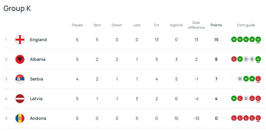The width and height of the screenshot is (266, 131).
Task: Click the England flag icon
Action: tap(20, 40)
